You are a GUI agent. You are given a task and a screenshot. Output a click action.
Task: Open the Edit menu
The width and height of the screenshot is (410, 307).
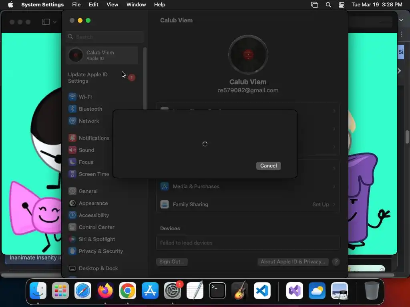coord(94,5)
